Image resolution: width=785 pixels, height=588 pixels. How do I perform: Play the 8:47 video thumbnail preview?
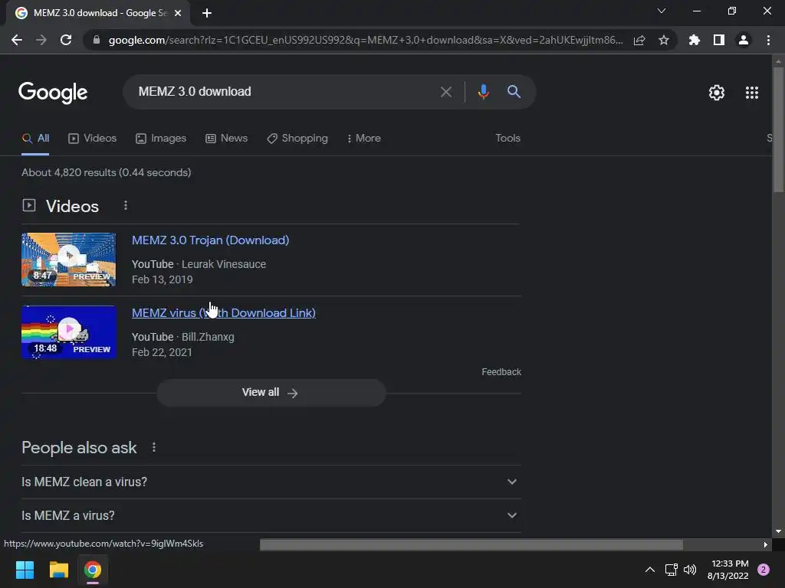click(x=68, y=260)
